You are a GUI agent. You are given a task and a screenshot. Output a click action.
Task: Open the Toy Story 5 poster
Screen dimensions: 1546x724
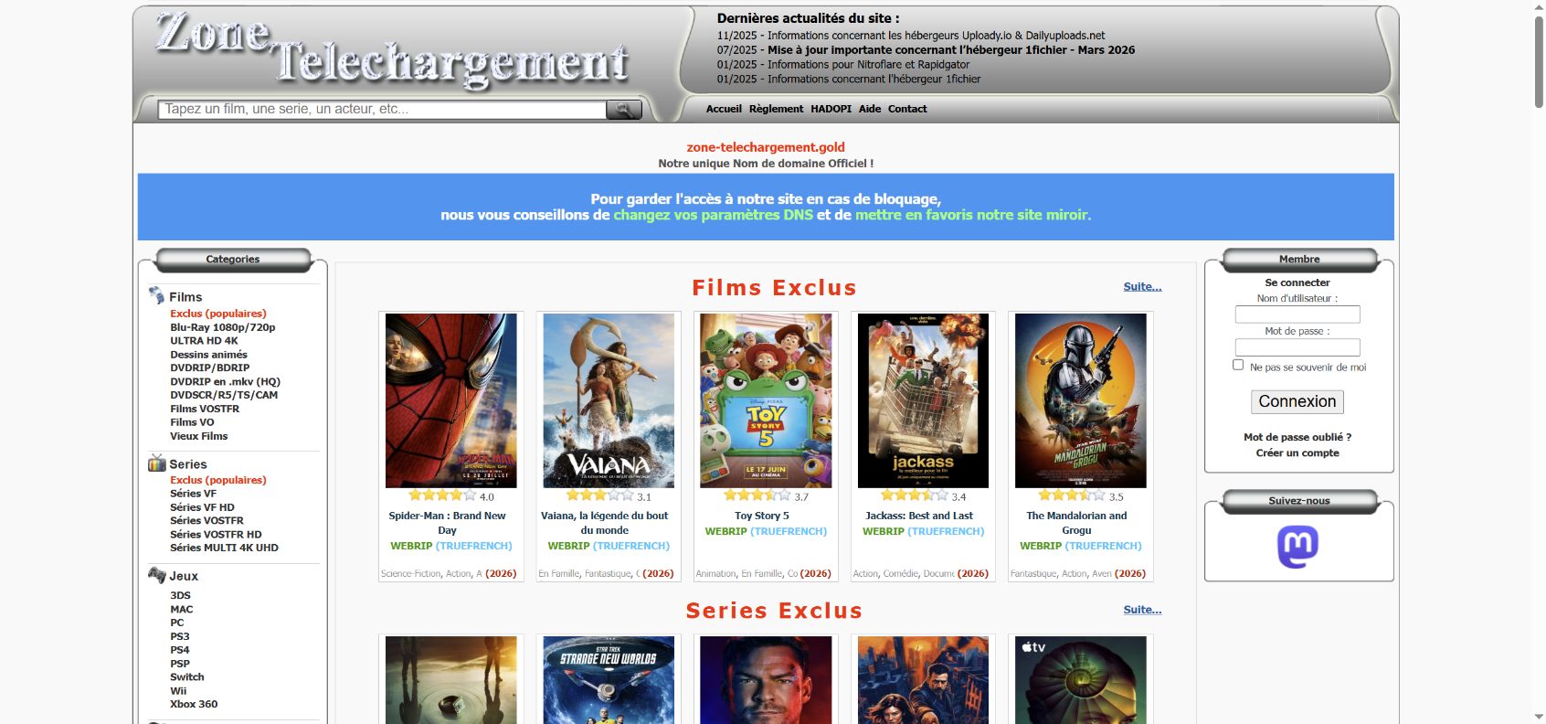[x=766, y=400]
